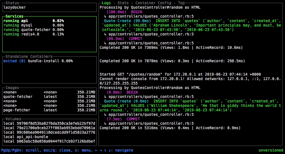
Task: Select the running api service
Action: [x=34, y=21]
